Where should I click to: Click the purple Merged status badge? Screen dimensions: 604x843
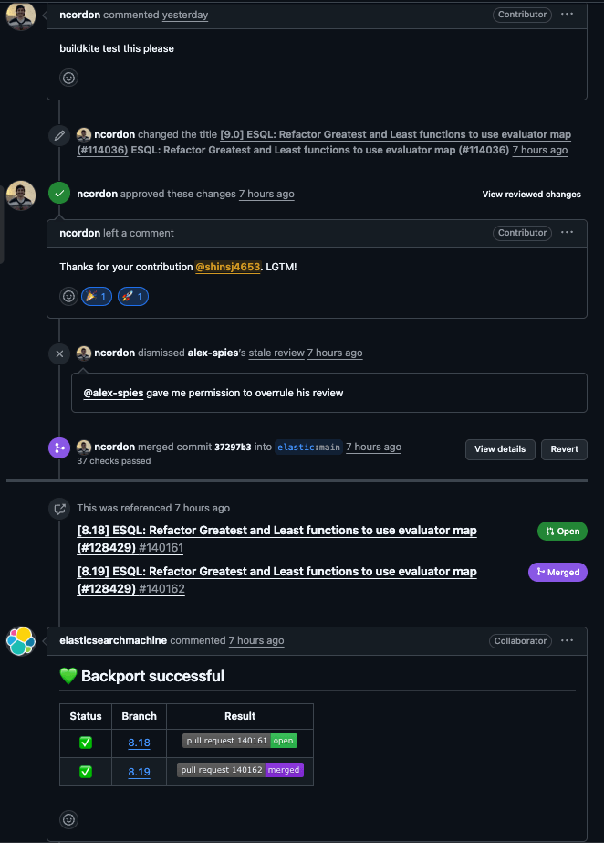[x=557, y=572]
